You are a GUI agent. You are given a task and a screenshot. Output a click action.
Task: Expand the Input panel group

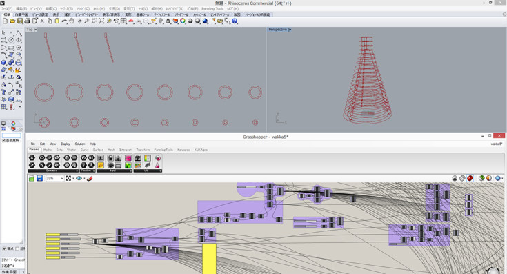click(130, 170)
